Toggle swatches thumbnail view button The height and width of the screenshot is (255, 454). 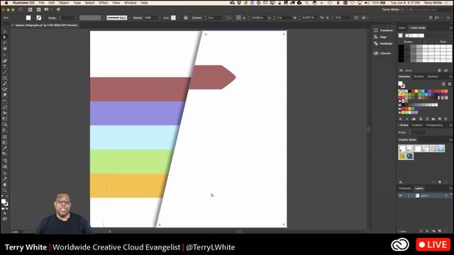pos(449,84)
